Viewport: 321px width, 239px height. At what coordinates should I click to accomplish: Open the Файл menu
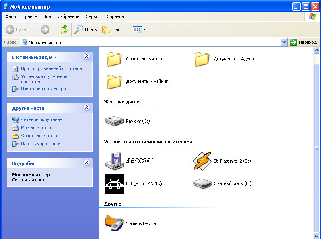[x=10, y=16]
